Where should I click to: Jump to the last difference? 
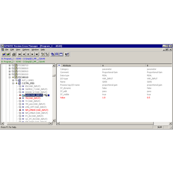tap(37, 54)
